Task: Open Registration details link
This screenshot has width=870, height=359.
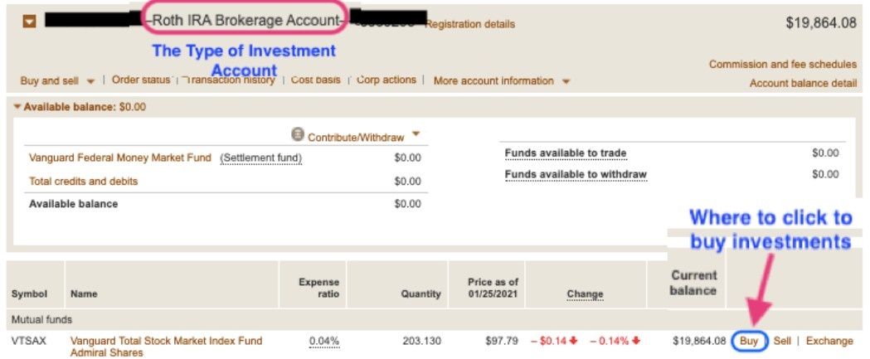Action: click(x=470, y=24)
